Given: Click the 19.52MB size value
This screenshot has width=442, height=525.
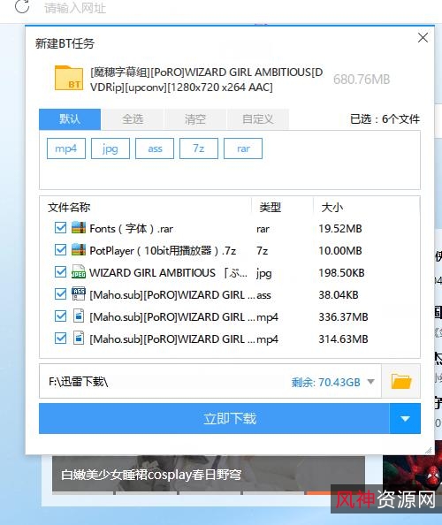Looking at the screenshot, I should click(340, 229).
